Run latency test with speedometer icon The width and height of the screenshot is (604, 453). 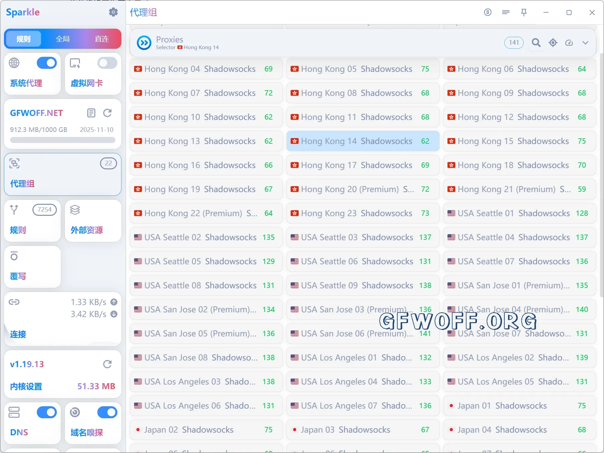click(569, 43)
